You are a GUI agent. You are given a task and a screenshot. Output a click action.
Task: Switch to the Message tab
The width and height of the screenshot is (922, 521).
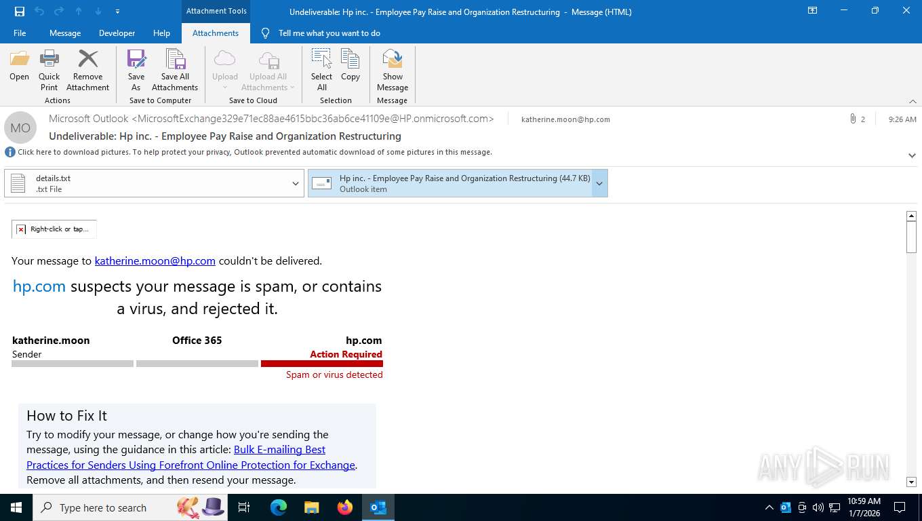pyautogui.click(x=65, y=33)
